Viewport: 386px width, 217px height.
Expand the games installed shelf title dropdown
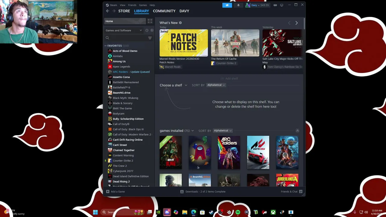tap(193, 131)
